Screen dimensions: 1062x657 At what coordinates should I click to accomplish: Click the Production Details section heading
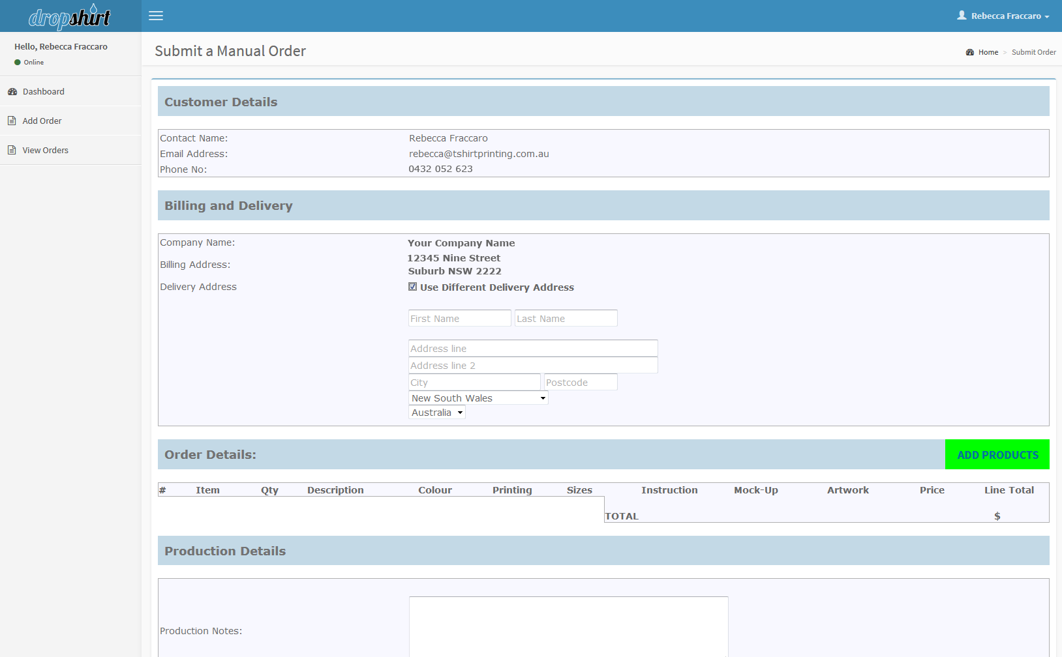(x=225, y=551)
